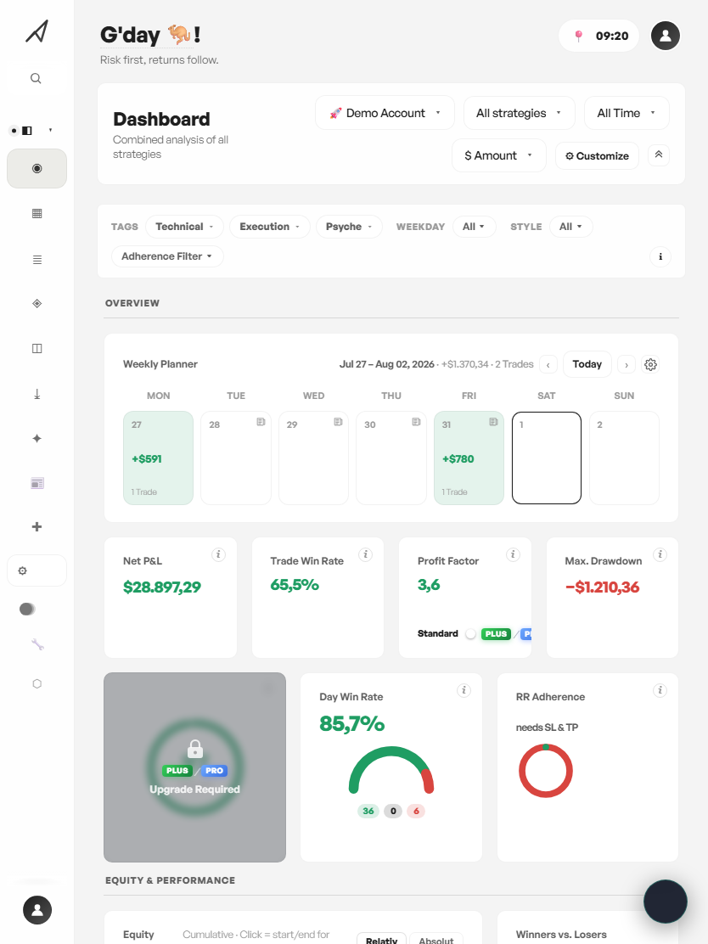The height and width of the screenshot is (944, 708).
Task: Click the info icon on Net P&L card
Action: 218,554
